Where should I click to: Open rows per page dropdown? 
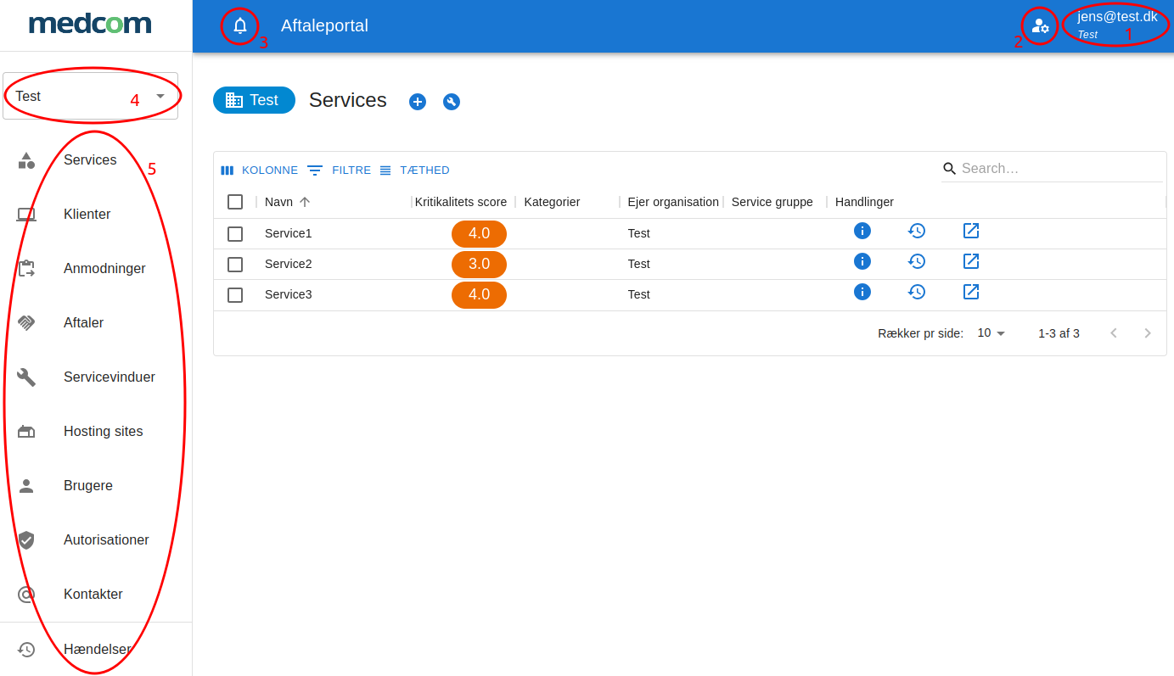pos(991,333)
